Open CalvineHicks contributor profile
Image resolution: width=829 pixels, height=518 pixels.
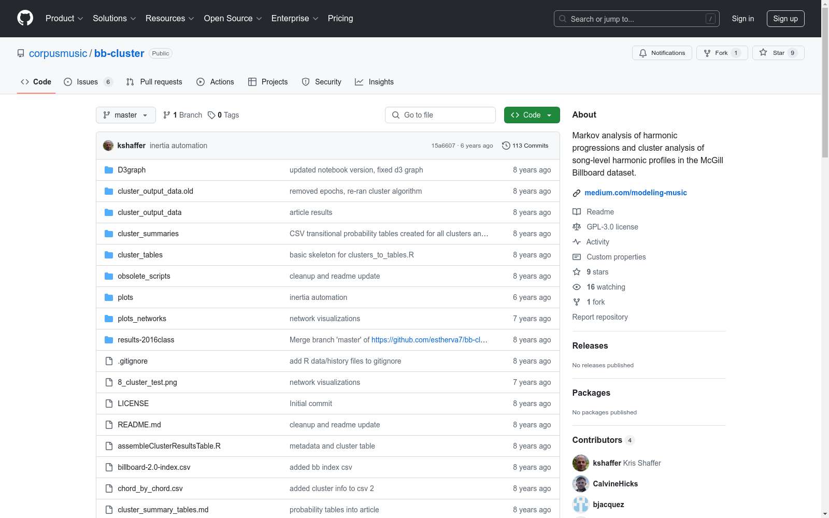coord(615,484)
